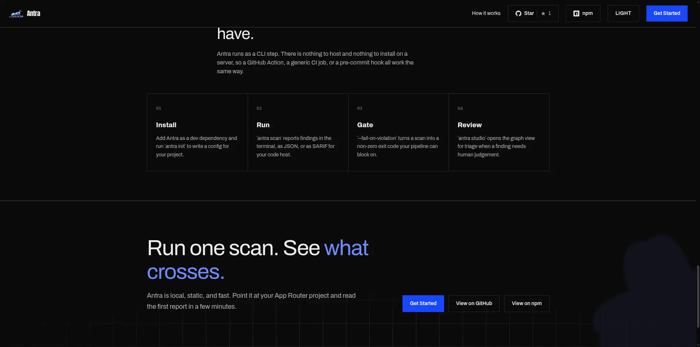
Task: Click the Antra ant logo icon
Action: 16,13
